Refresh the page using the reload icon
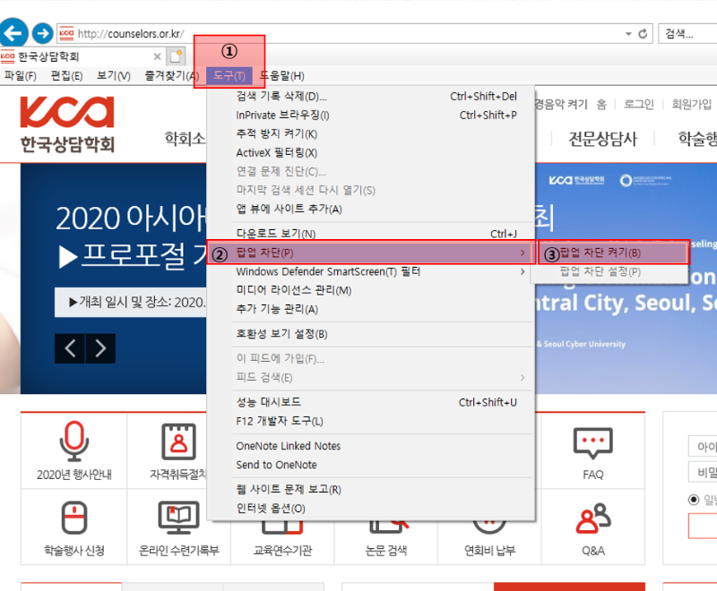 [643, 34]
